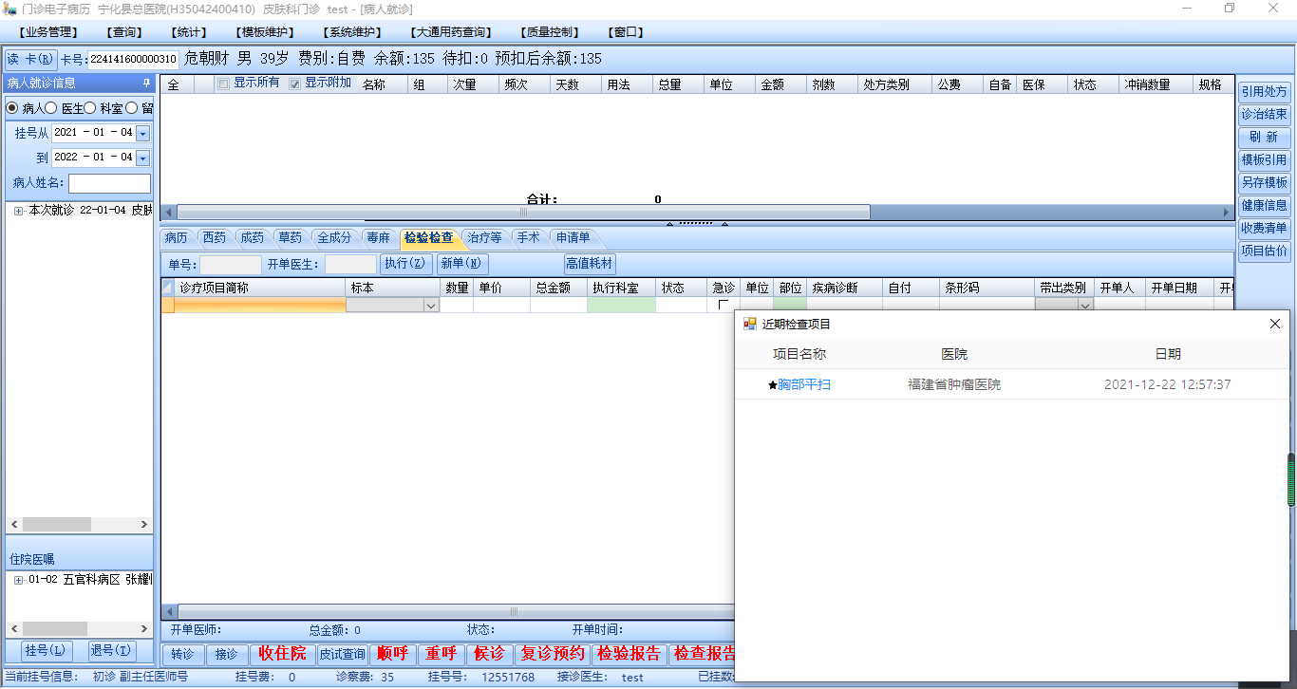Click the 另存模板 button
Screen dimensions: 1297x689
[1265, 183]
